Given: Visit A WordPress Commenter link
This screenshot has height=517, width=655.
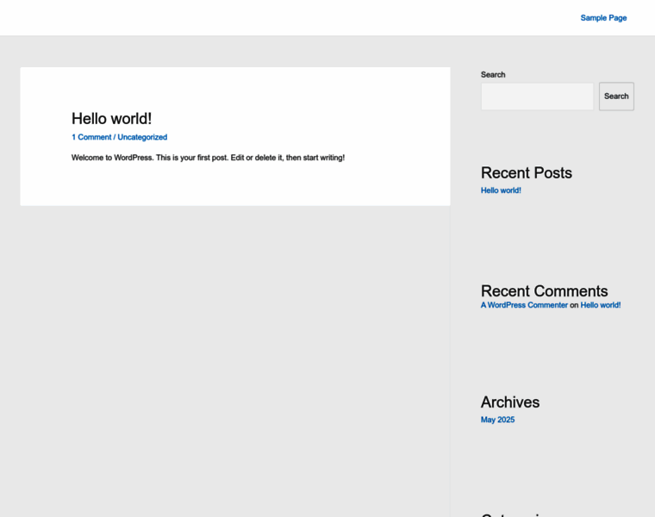Looking at the screenshot, I should click(524, 305).
